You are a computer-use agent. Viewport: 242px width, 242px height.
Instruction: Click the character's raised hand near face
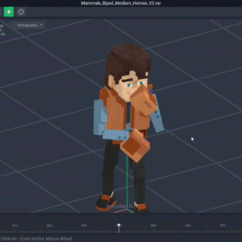click(x=144, y=101)
